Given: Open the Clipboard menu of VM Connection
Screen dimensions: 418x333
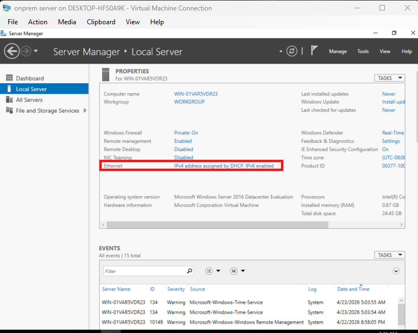Looking at the screenshot, I should point(101,22).
